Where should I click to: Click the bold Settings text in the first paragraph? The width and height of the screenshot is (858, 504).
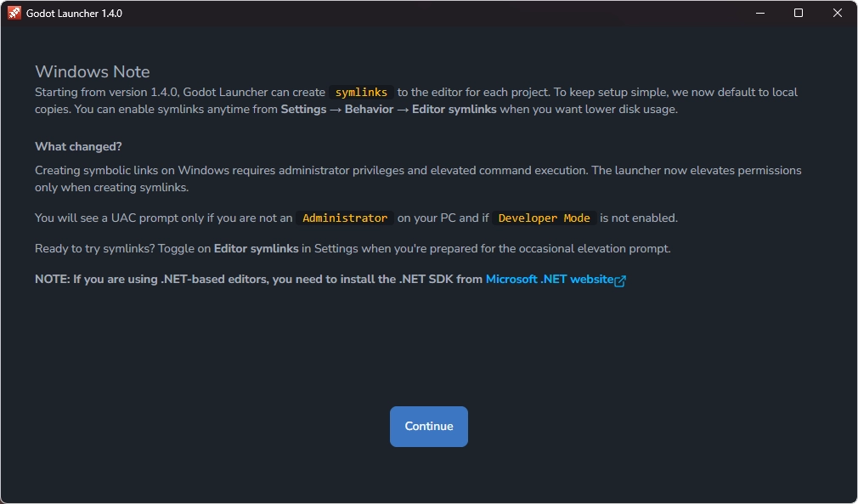pyautogui.click(x=302, y=109)
